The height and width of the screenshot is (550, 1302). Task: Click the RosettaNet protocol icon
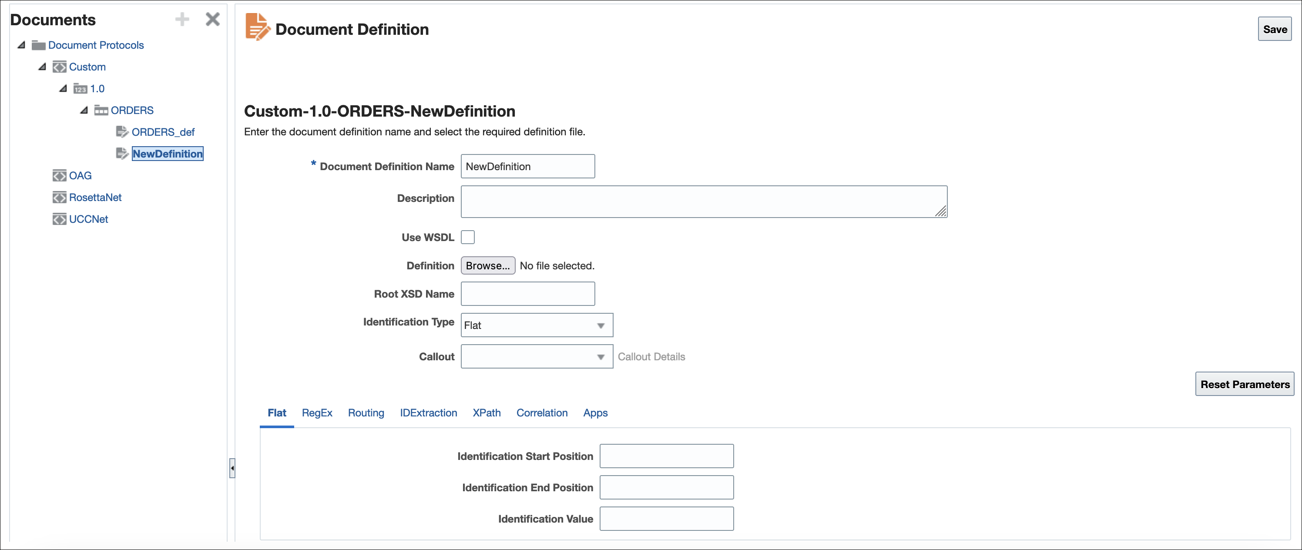59,198
